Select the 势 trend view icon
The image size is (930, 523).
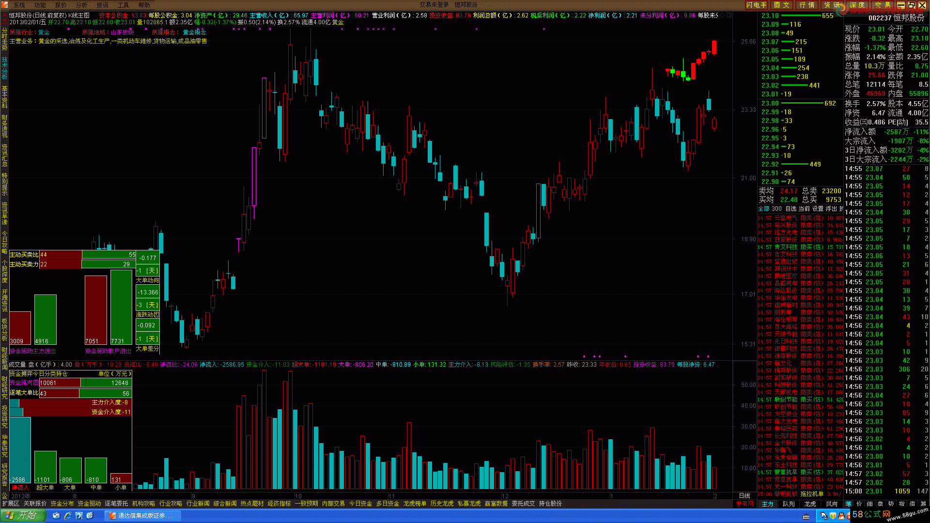click(x=891, y=504)
